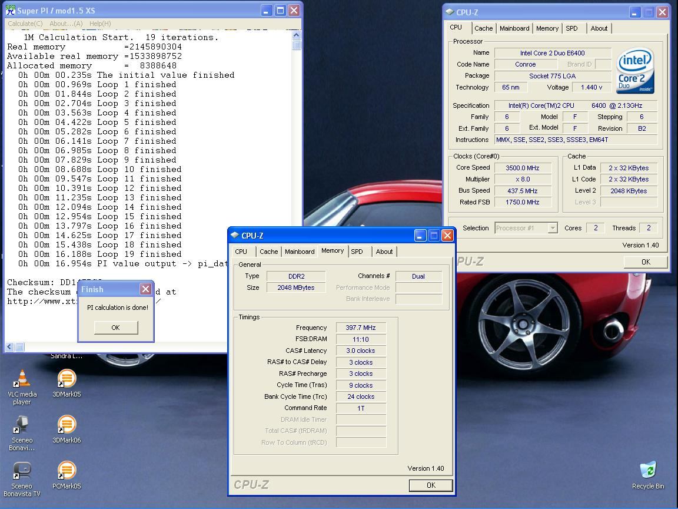Click the Package value 'Socket 775 LGA'
Viewport: 678px width, 509px height.
[x=552, y=76]
